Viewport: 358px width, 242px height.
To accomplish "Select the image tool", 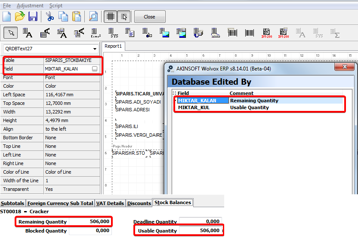I will coord(164,33).
